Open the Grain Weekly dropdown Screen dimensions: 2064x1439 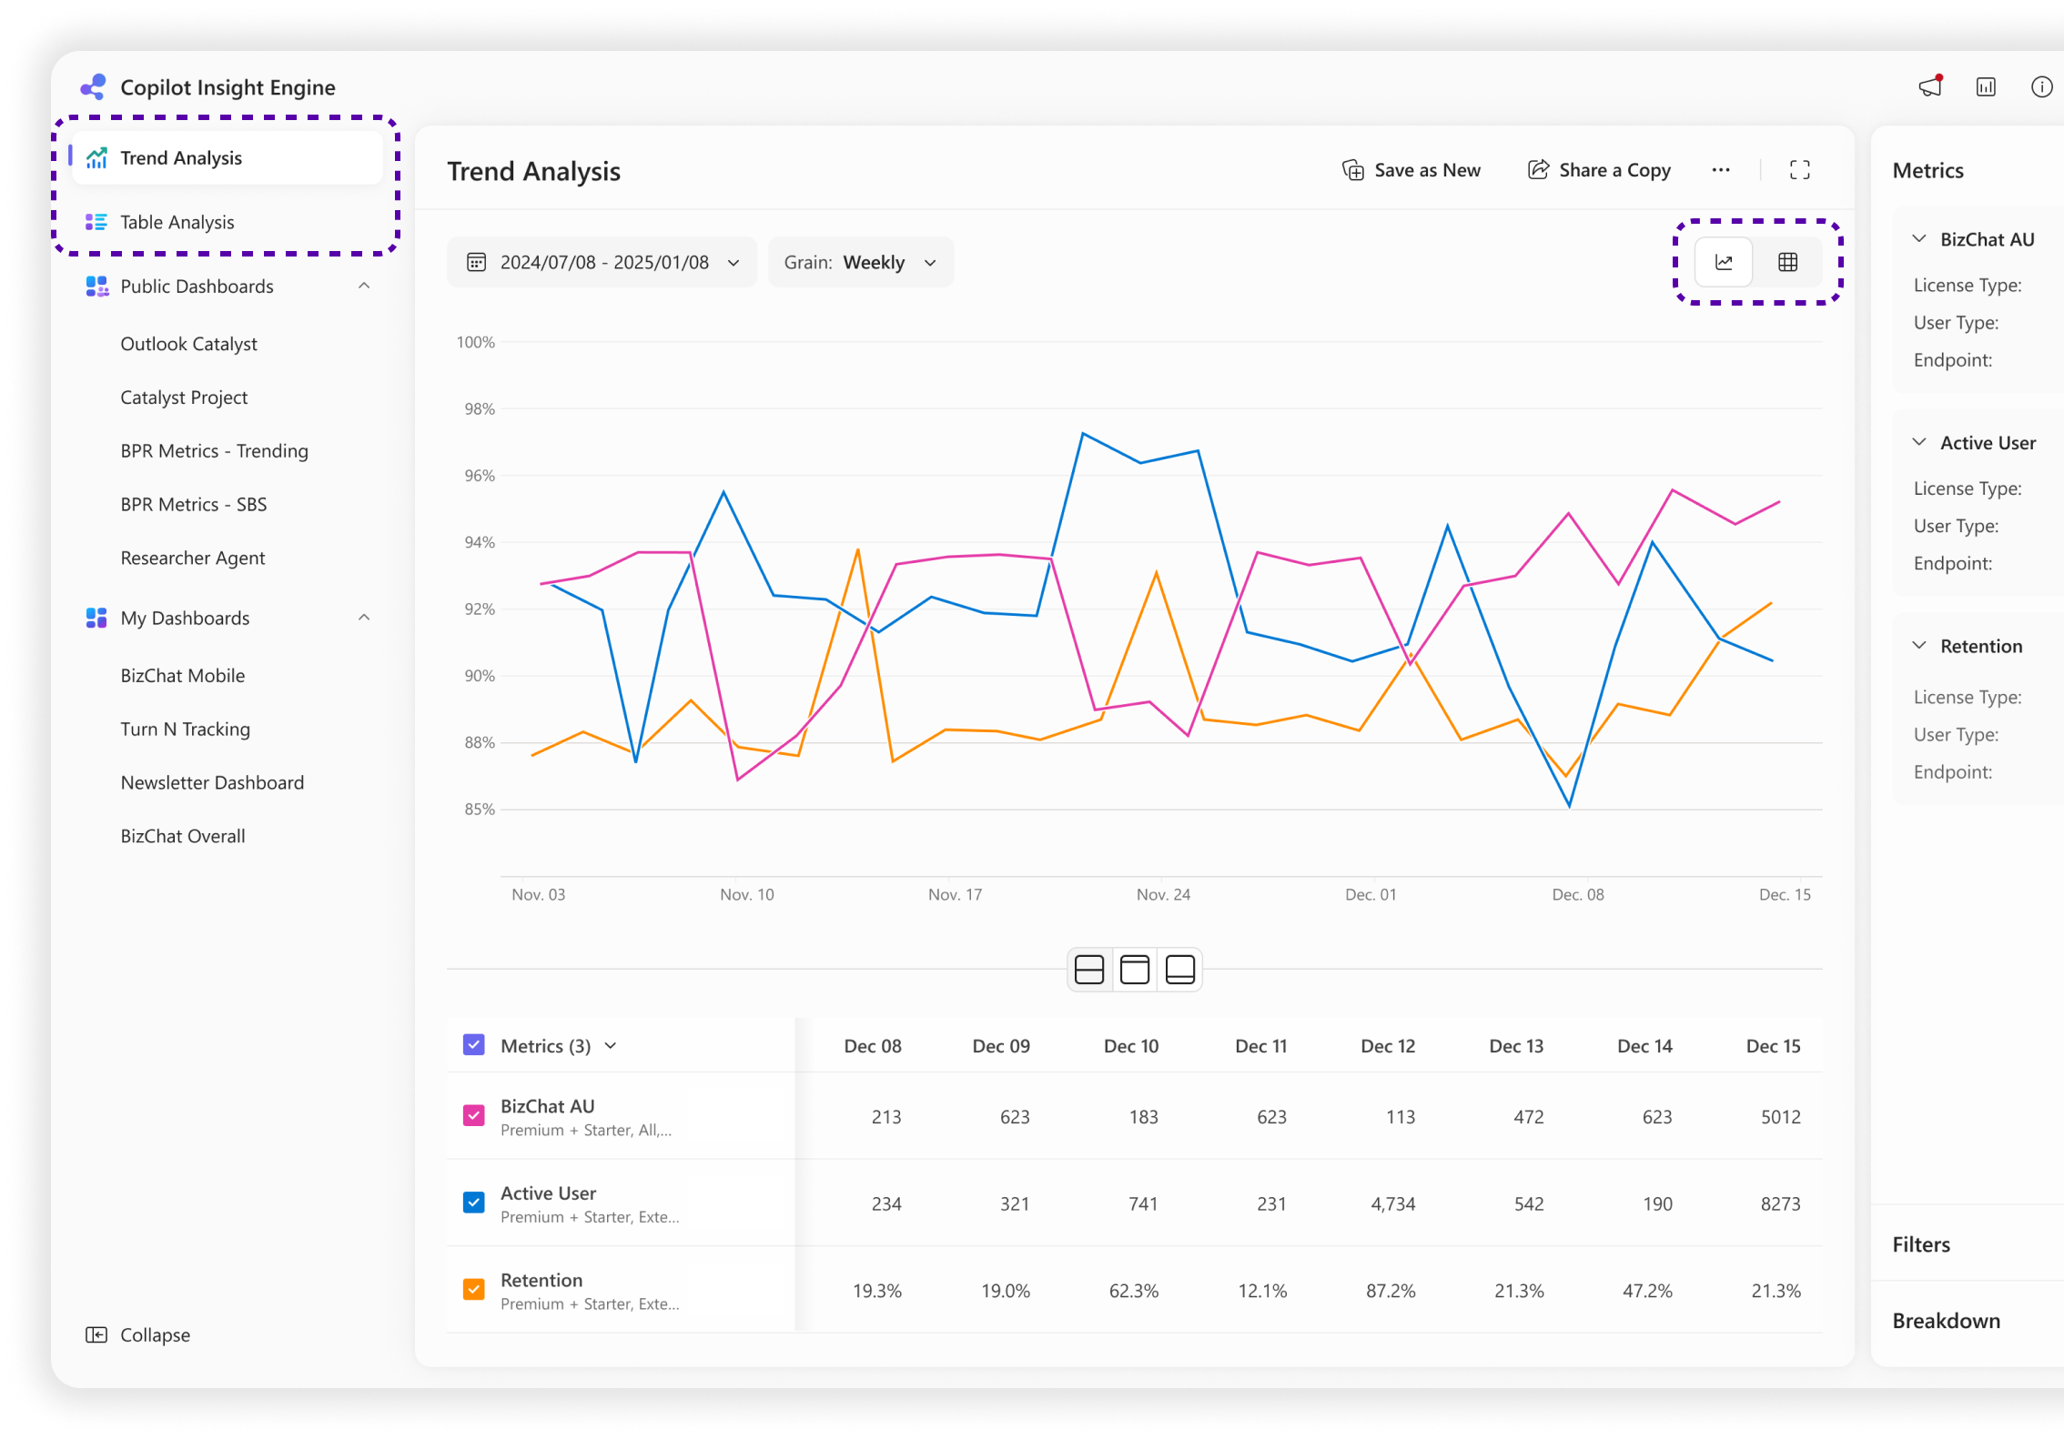click(x=860, y=263)
